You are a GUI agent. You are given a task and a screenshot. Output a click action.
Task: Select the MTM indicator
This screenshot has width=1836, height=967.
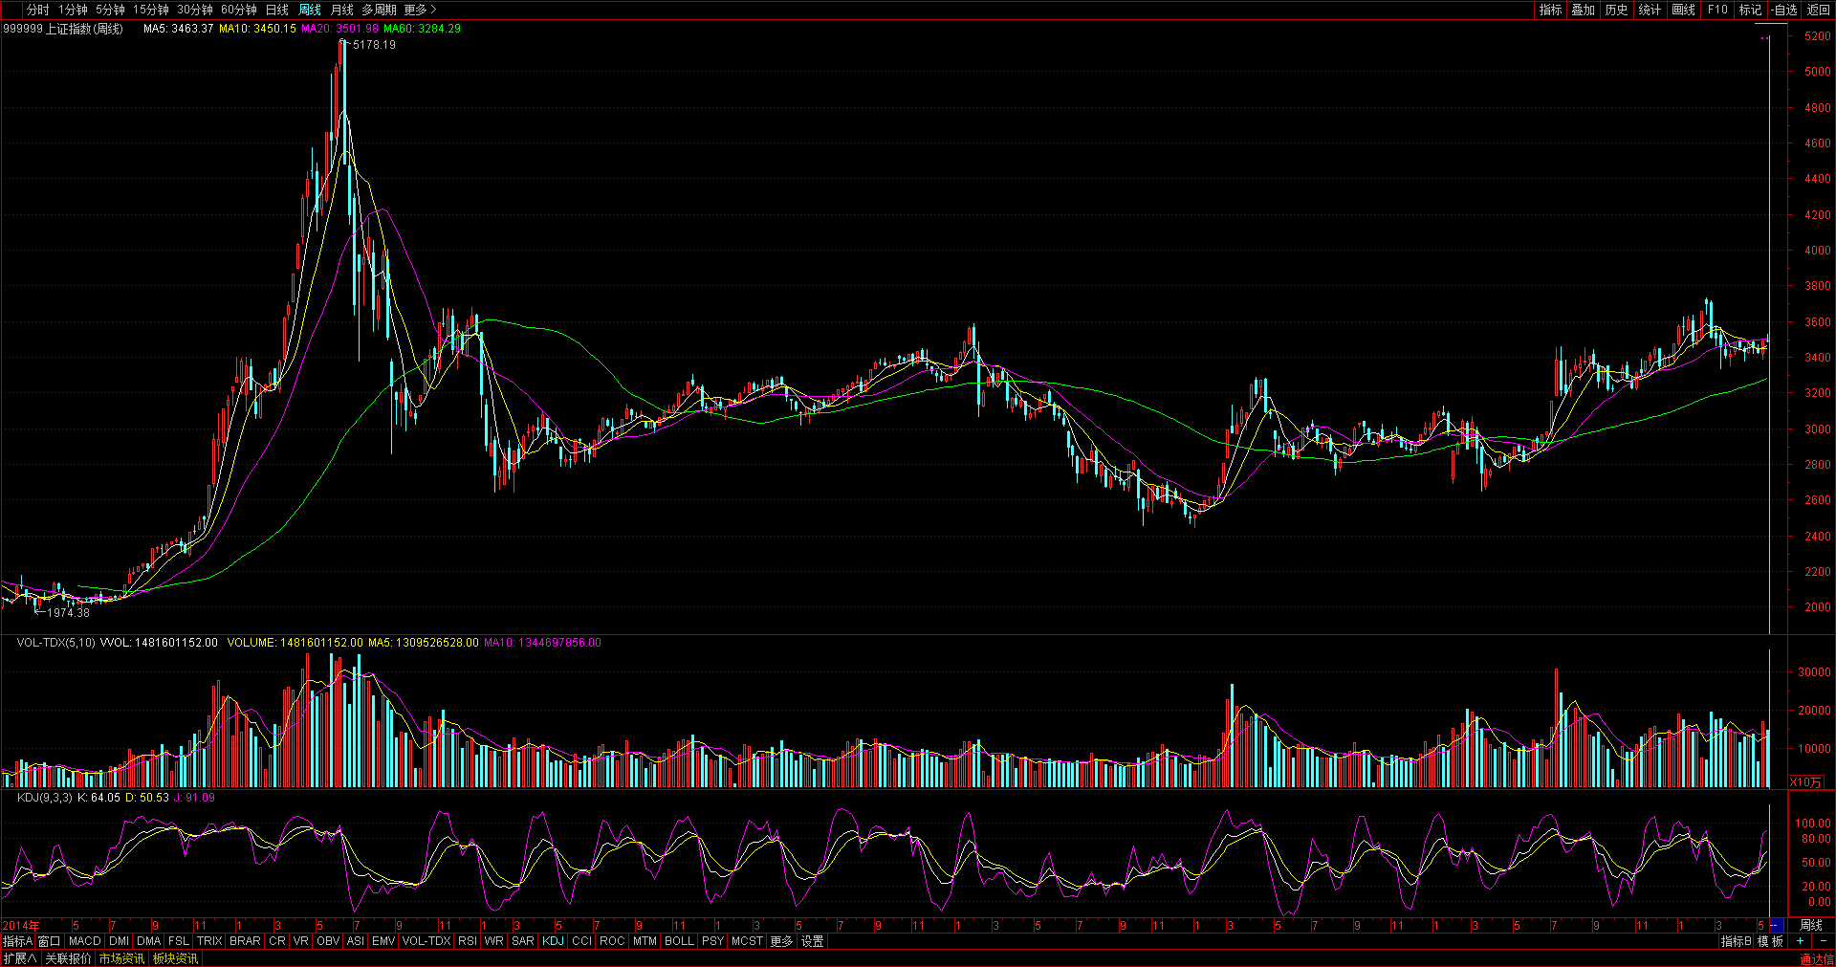(x=645, y=941)
